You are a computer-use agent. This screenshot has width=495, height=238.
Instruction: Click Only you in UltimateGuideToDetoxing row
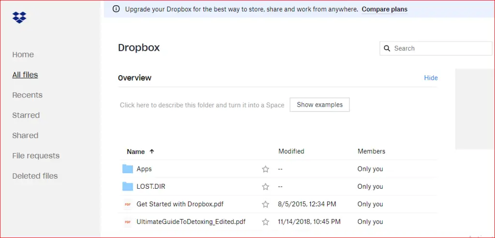click(x=370, y=222)
